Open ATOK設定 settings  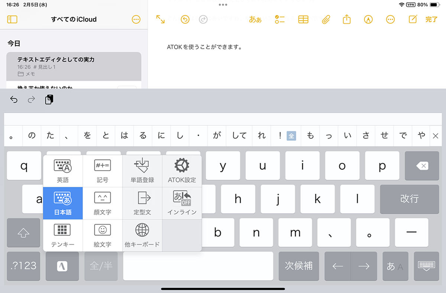click(182, 171)
